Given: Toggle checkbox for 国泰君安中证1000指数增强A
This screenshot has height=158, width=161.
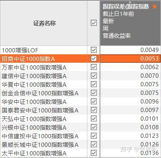Looking at the screenshot, I should click(94, 110).
